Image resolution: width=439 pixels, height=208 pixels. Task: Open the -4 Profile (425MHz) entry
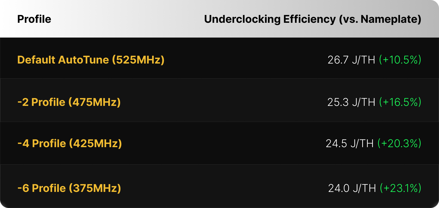[70, 143]
